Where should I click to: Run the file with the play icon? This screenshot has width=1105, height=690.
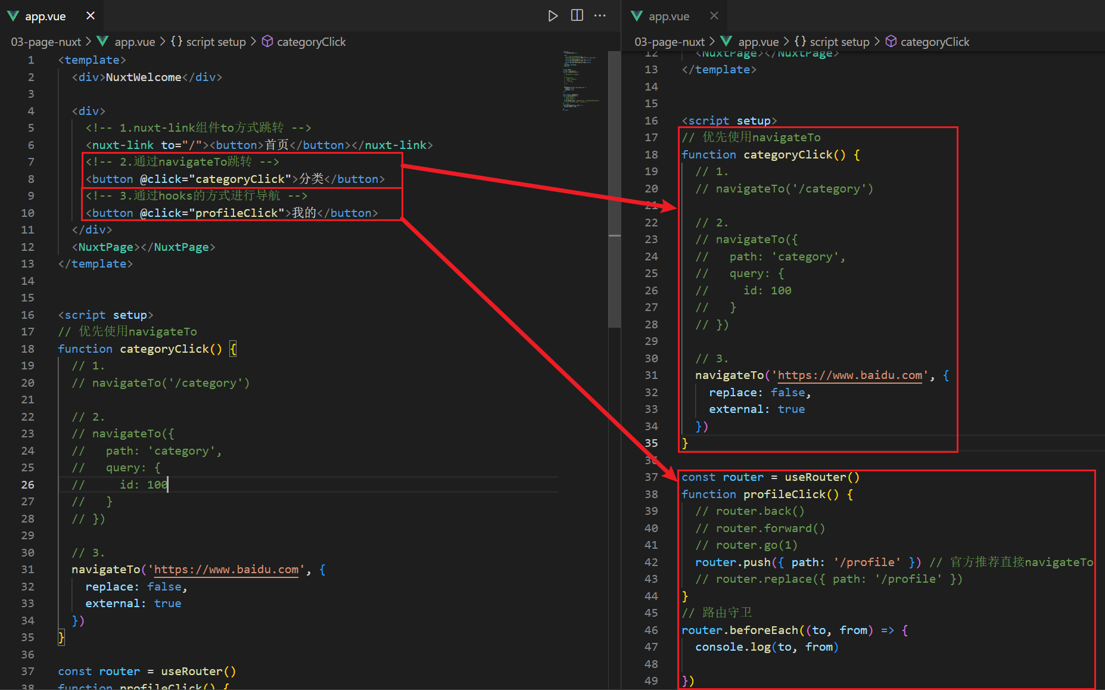553,15
